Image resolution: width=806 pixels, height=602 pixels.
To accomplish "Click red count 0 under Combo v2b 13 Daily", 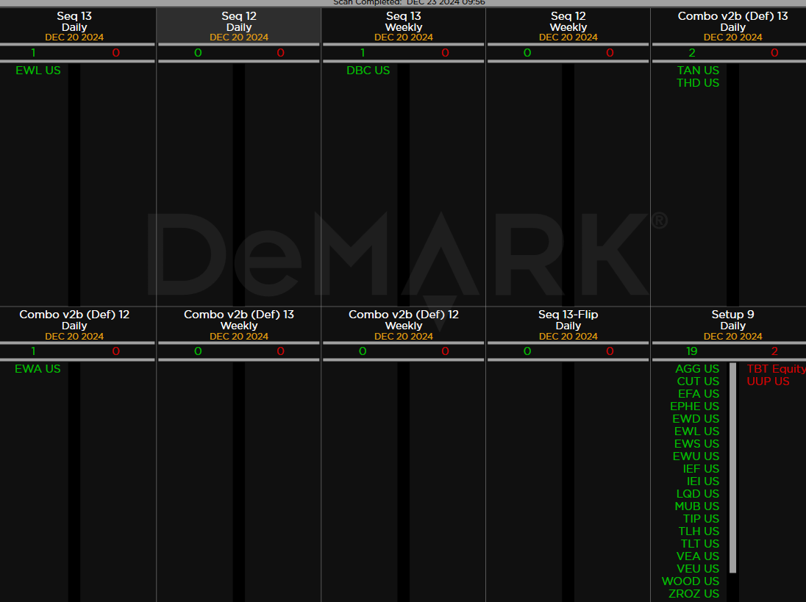I will [x=774, y=53].
